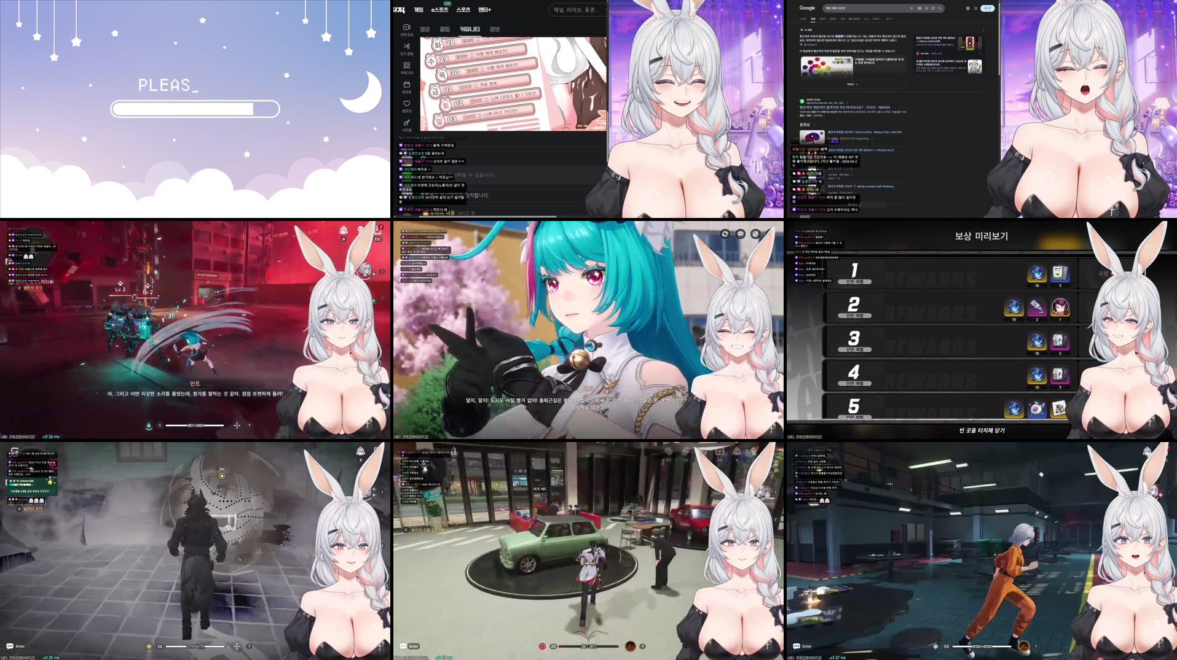Click the blue login button on Google

988,9
